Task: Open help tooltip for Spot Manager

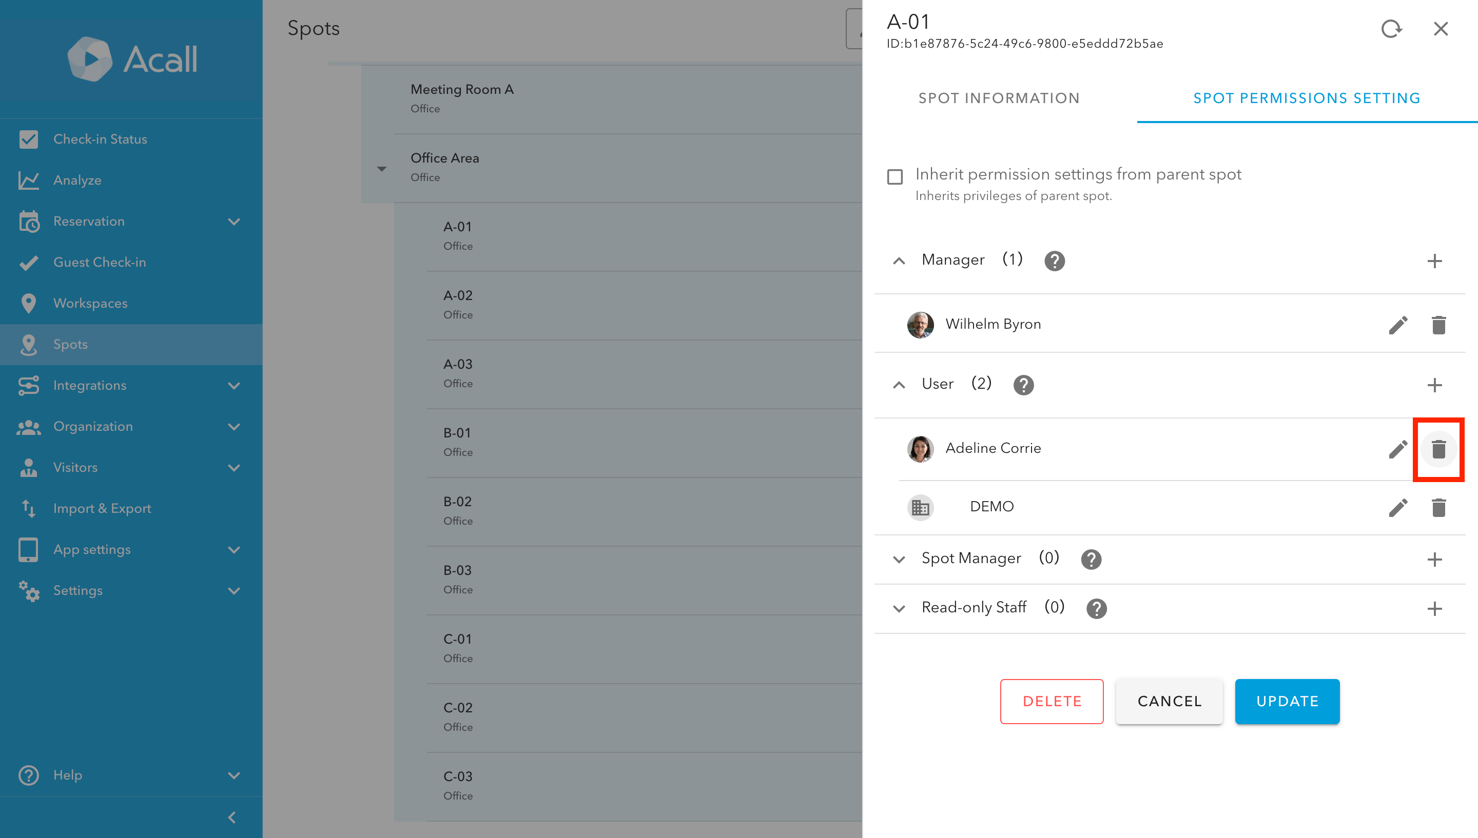Action: (x=1091, y=559)
